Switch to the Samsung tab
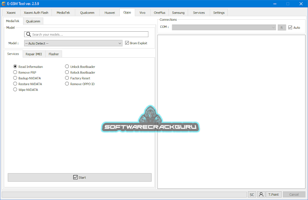The image size is (308, 200). (178, 12)
